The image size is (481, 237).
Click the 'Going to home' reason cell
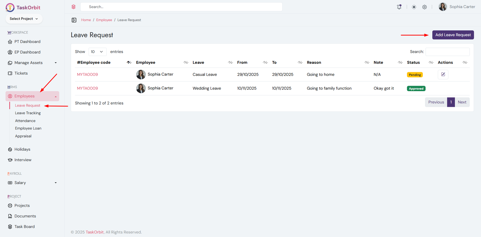click(320, 75)
